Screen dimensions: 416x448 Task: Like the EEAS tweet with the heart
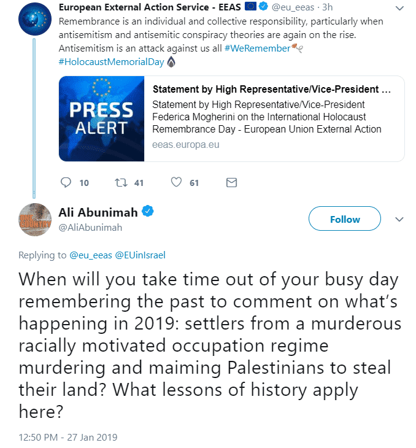[x=176, y=182]
